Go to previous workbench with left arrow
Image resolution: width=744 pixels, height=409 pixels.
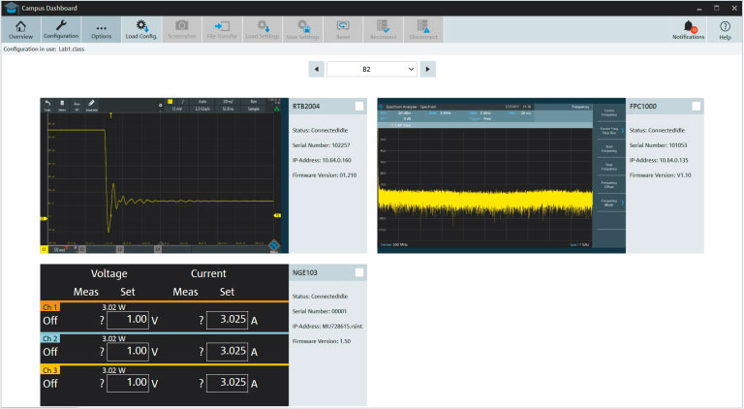pyautogui.click(x=315, y=69)
